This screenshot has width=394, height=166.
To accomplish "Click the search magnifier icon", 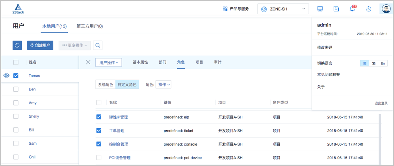I will pos(98,45).
